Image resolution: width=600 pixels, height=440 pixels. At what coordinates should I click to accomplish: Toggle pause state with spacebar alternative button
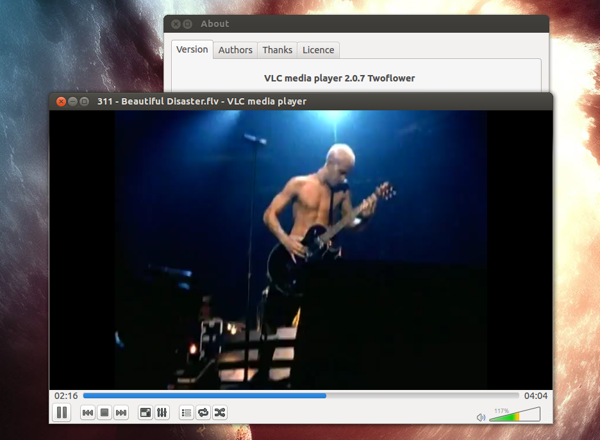click(x=62, y=412)
